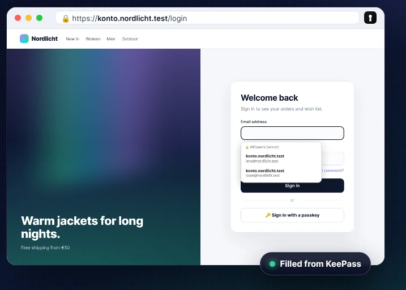Select the lena@nordlicht.test autofill entry

coord(281,158)
